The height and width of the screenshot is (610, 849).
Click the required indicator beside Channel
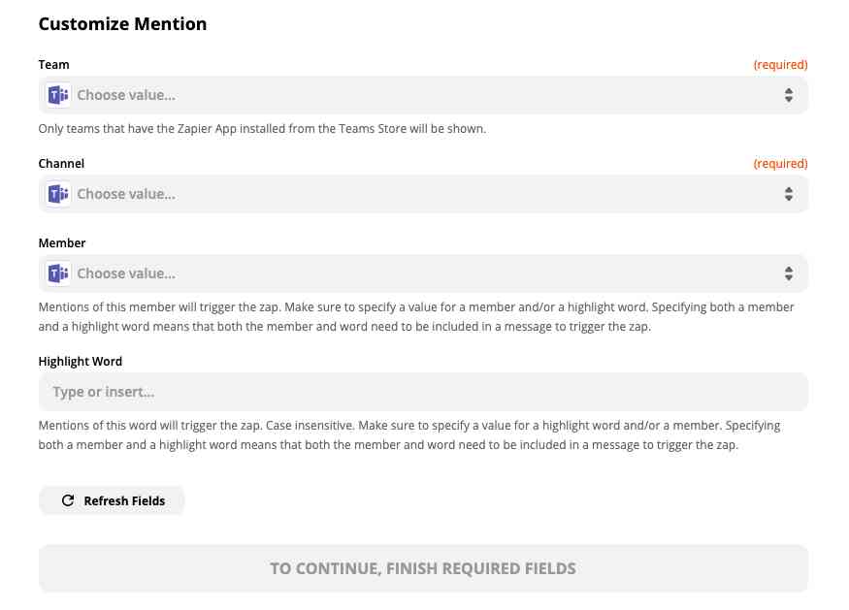coord(781,163)
